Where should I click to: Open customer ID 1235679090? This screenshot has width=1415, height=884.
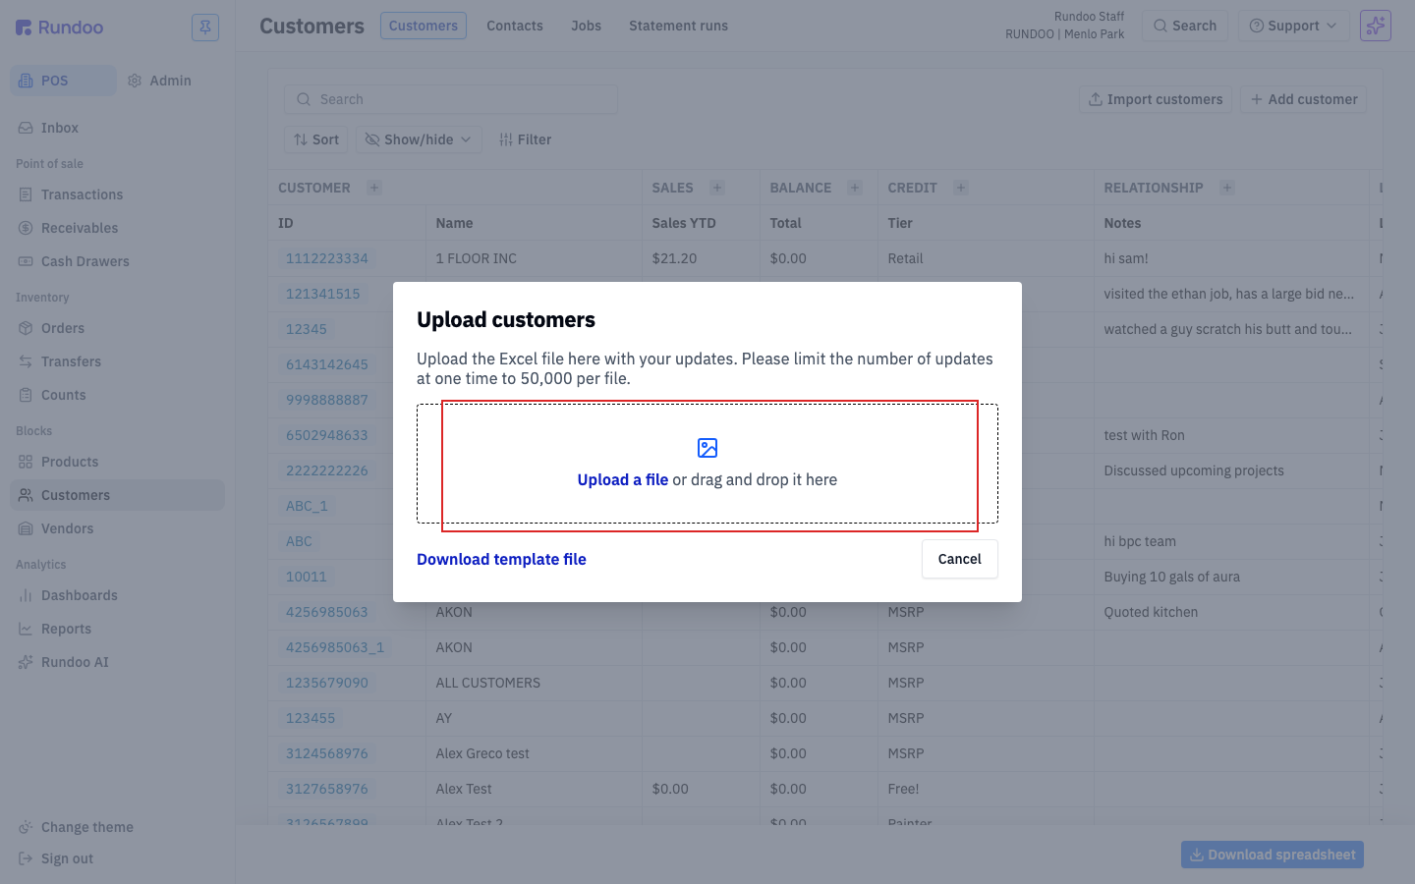(327, 683)
